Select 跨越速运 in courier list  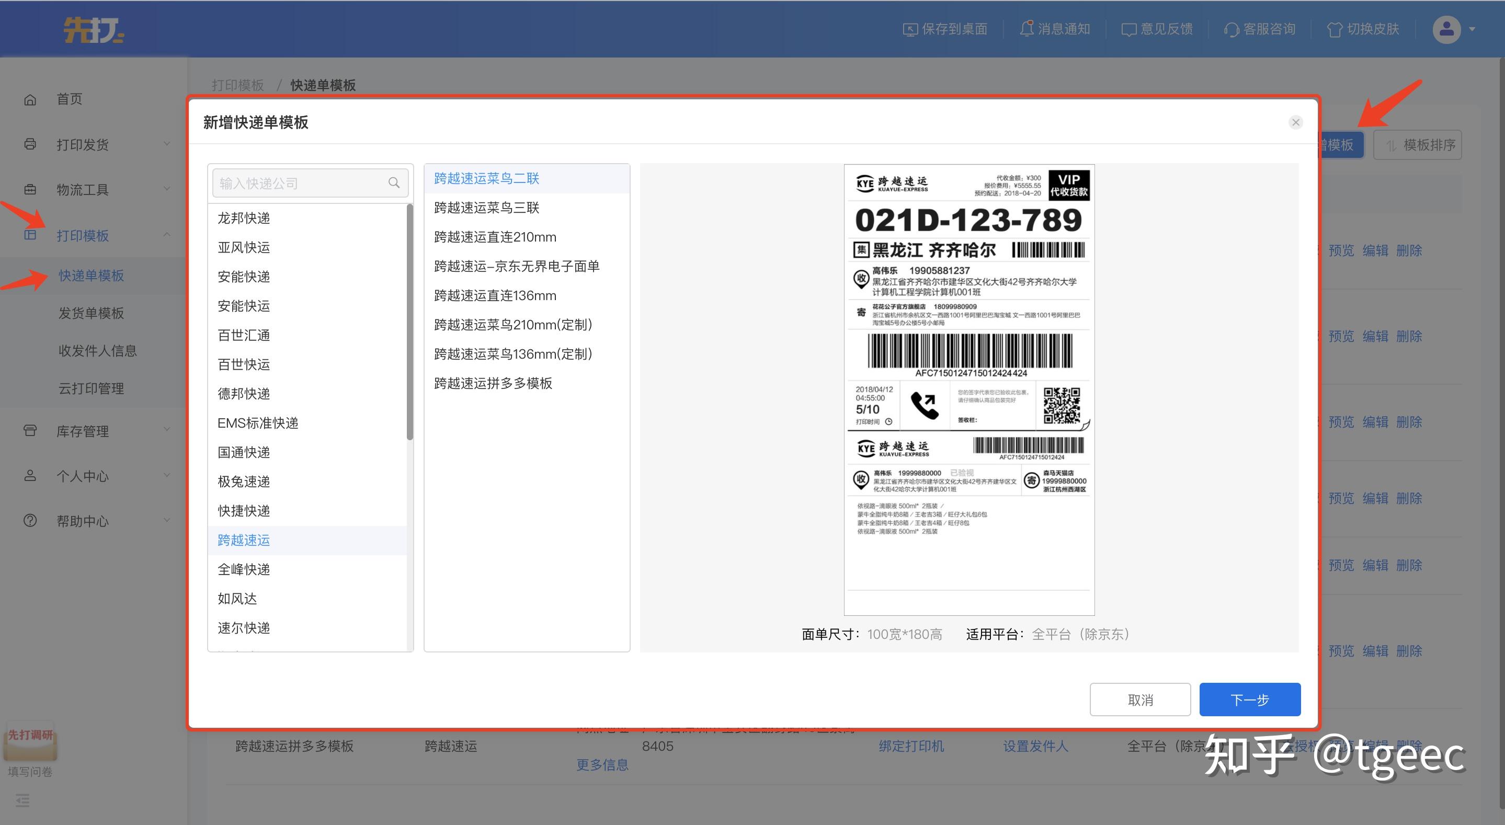(x=307, y=540)
